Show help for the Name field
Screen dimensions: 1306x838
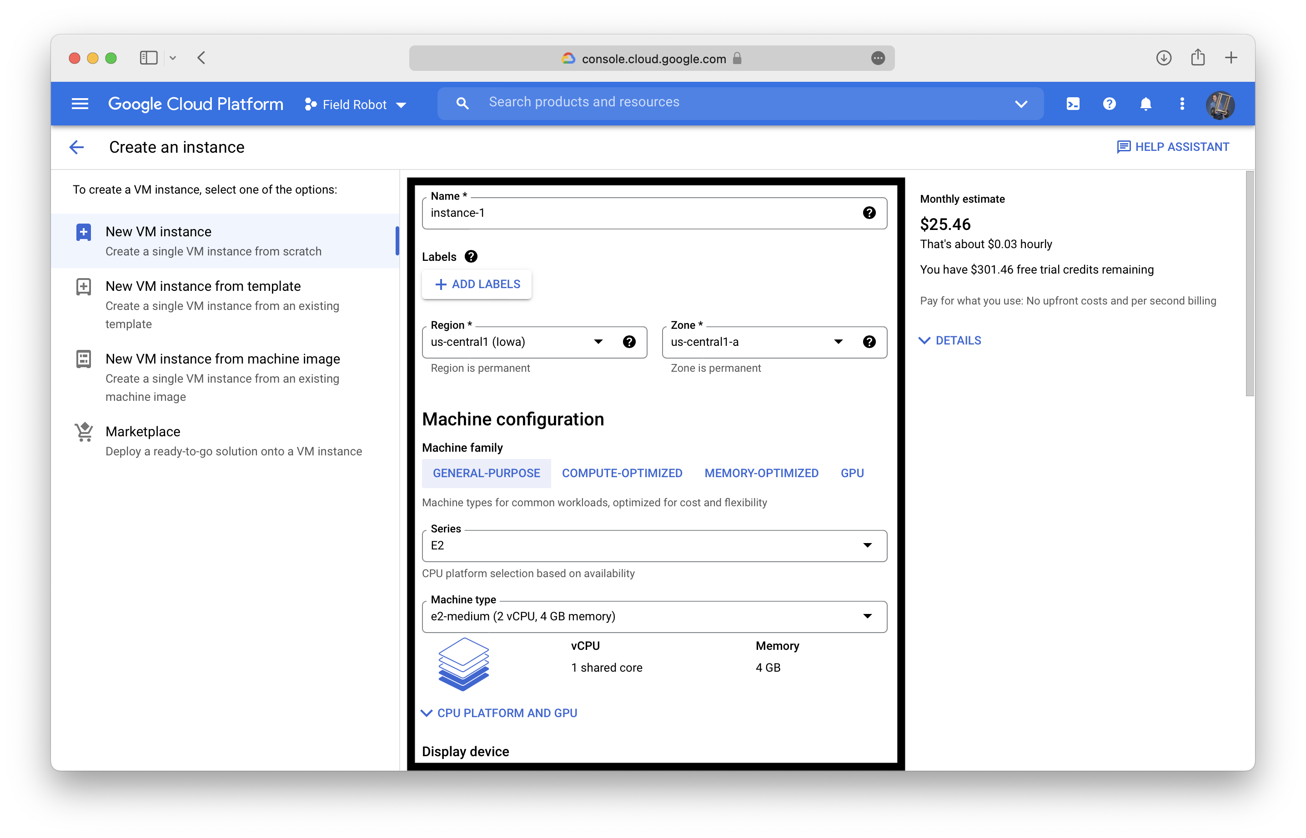pos(869,213)
